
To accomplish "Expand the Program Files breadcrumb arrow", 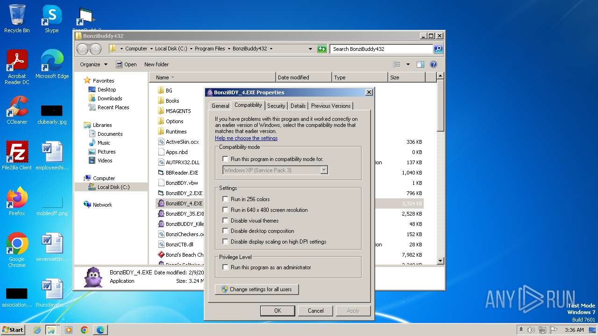I will (x=229, y=49).
